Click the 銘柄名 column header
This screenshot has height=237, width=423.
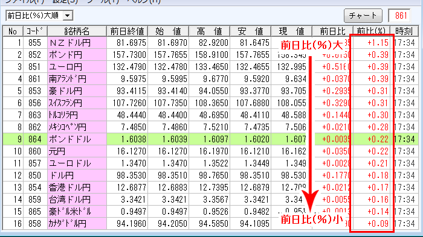point(77,31)
